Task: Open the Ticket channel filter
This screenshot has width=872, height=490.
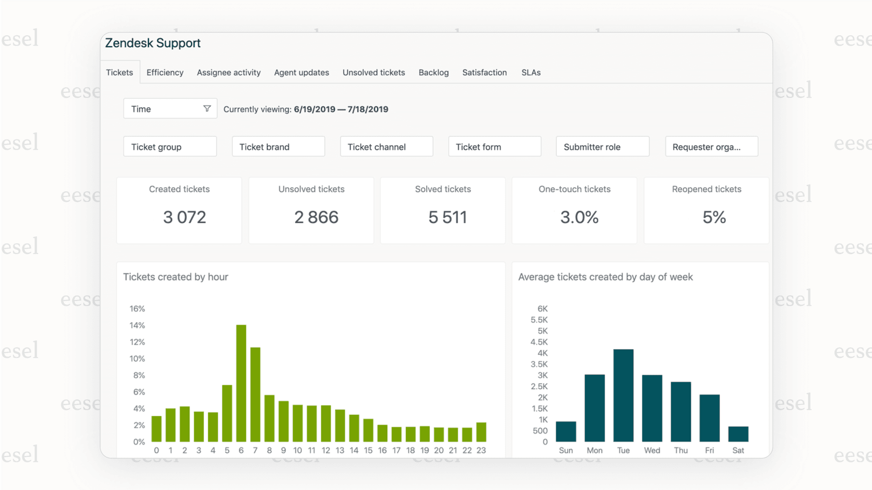Action: tap(386, 146)
